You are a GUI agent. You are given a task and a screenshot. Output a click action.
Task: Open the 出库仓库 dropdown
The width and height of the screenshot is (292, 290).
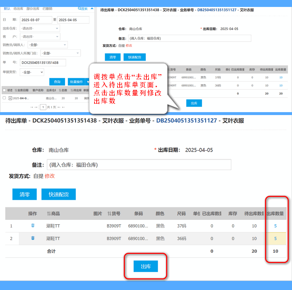[x=40, y=28]
